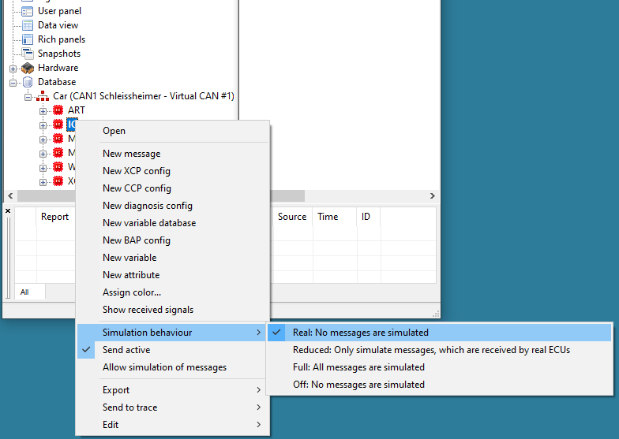Select Full: All messages are simulated

358,367
